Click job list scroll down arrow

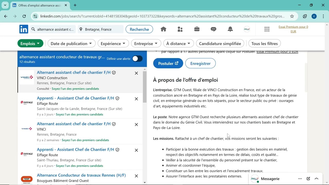[x=144, y=183]
